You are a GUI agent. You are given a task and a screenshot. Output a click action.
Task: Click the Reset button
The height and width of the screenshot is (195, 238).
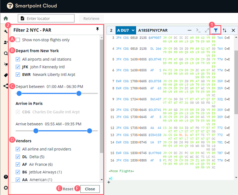68,189
